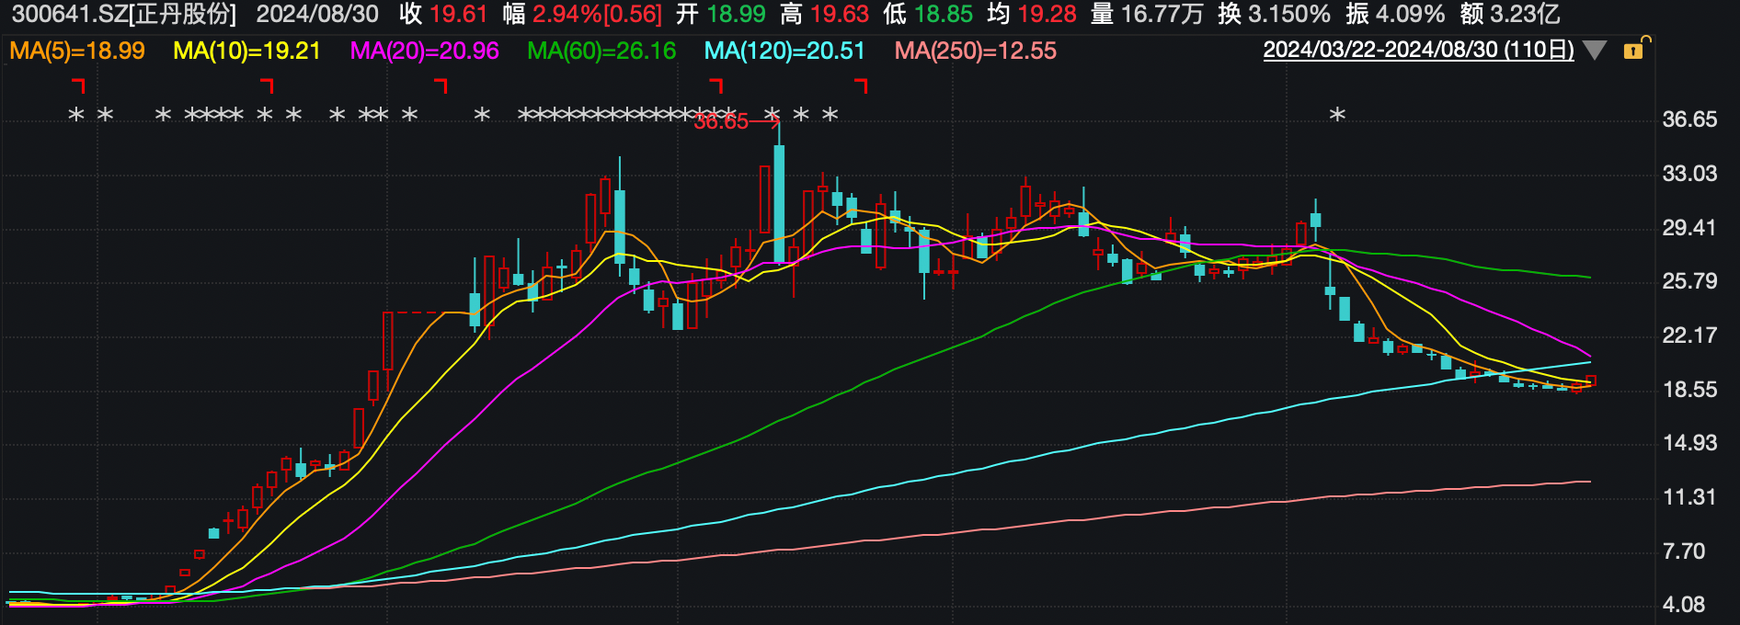Viewport: 1740px width, 625px height.
Task: Click the 18.55 price axis label
Action: (1689, 390)
